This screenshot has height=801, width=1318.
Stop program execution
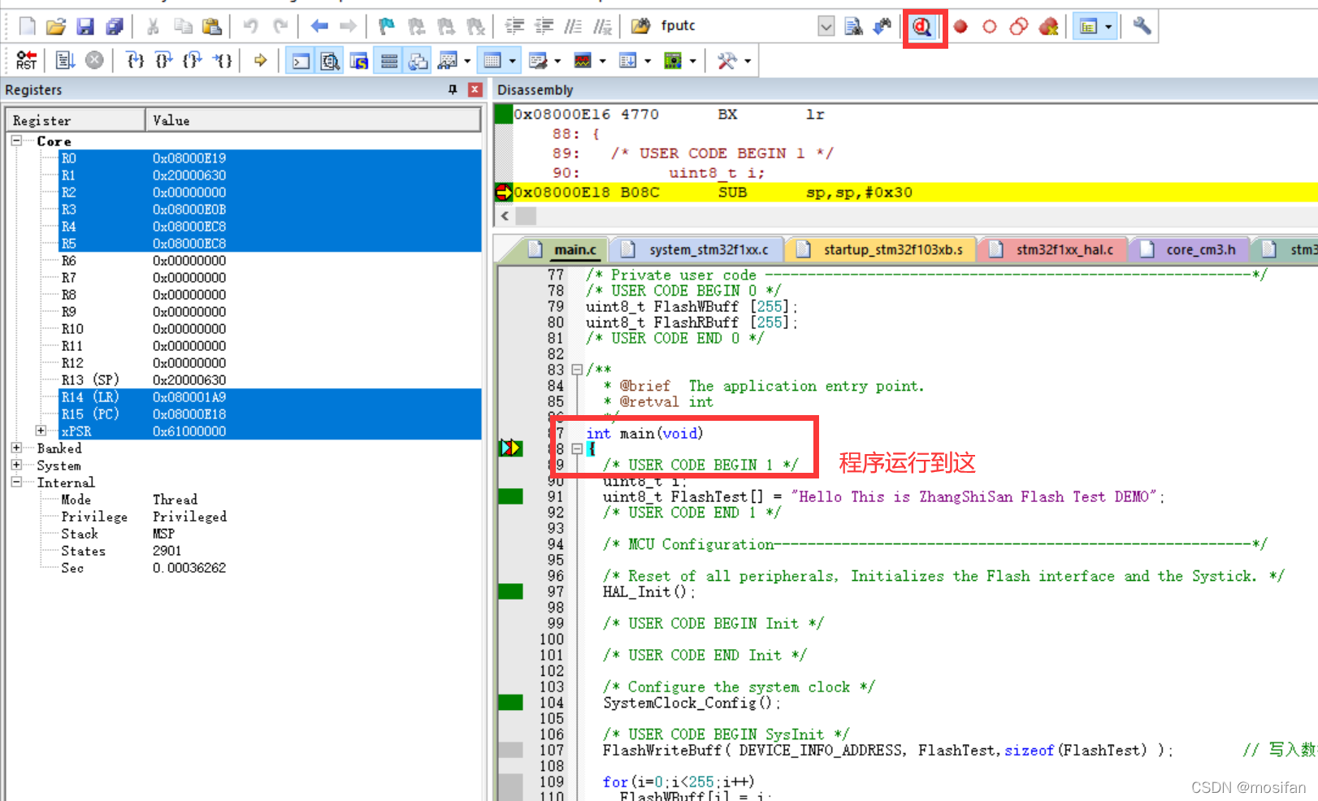(94, 60)
